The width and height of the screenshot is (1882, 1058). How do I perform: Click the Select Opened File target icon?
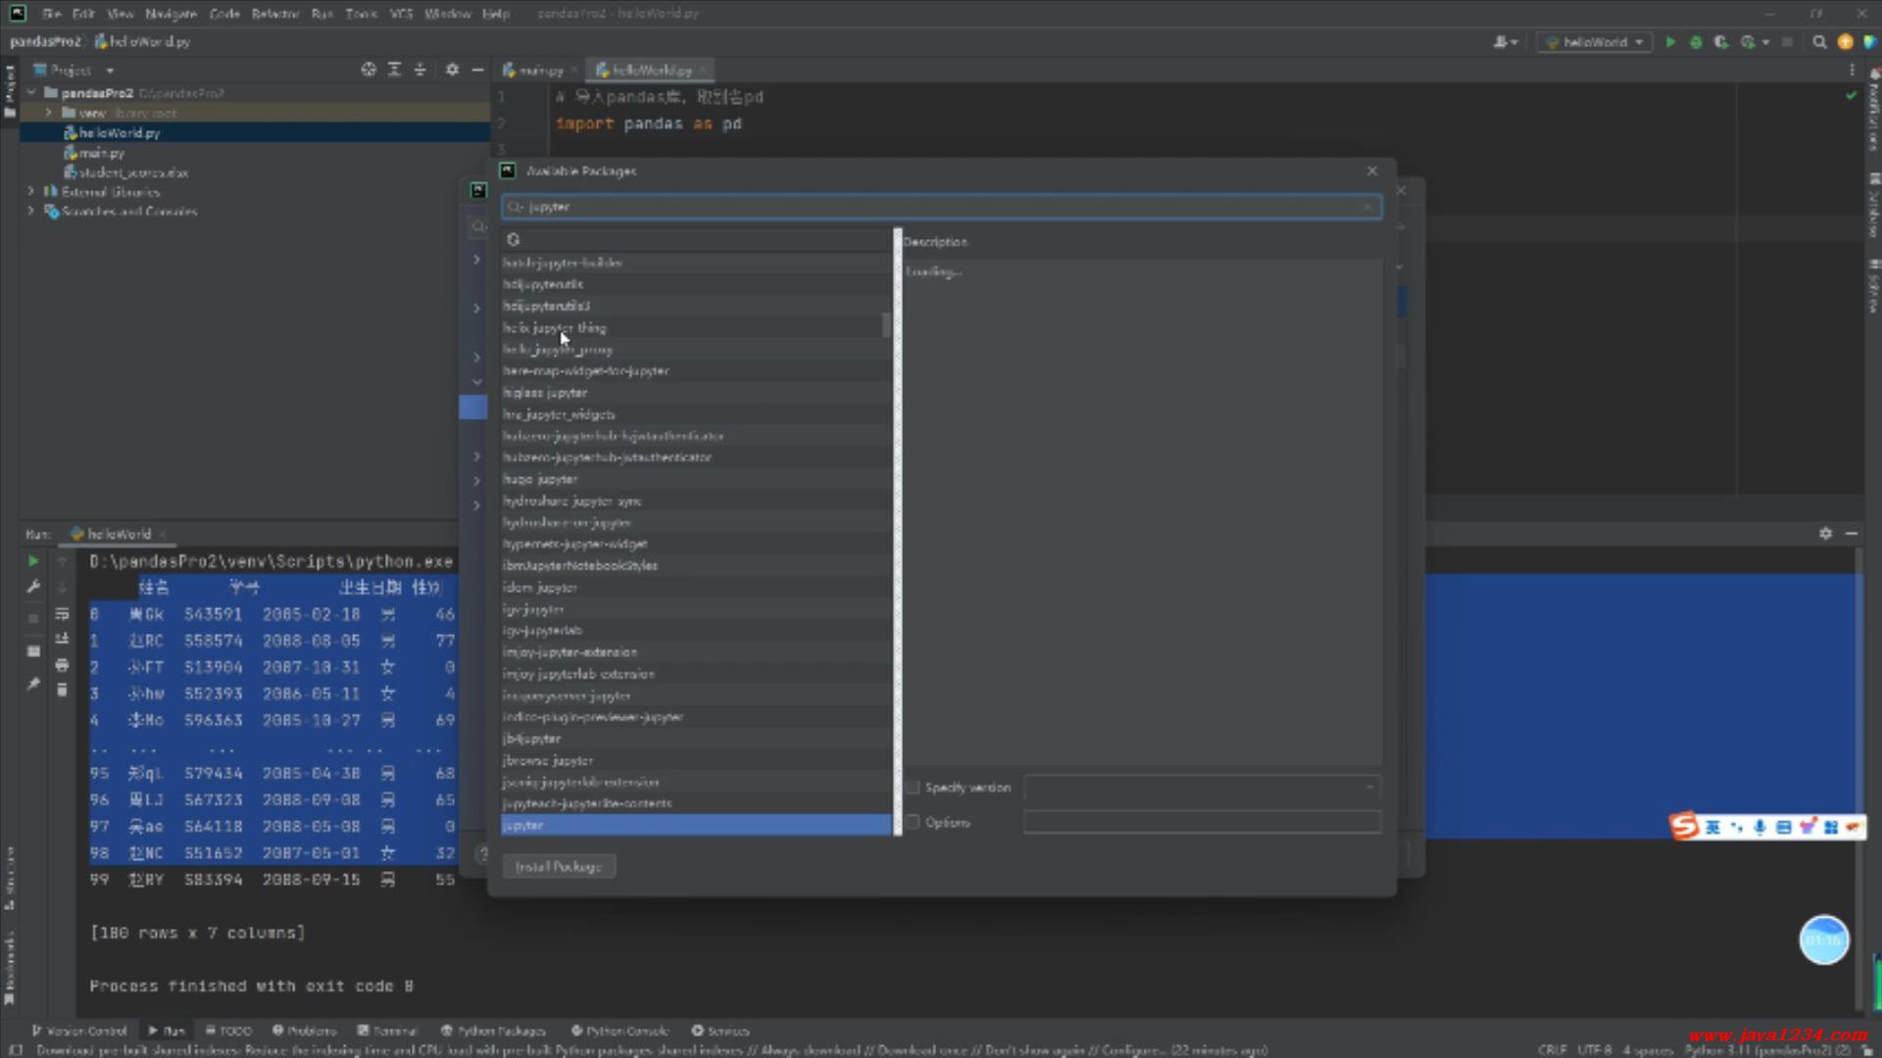tap(369, 70)
